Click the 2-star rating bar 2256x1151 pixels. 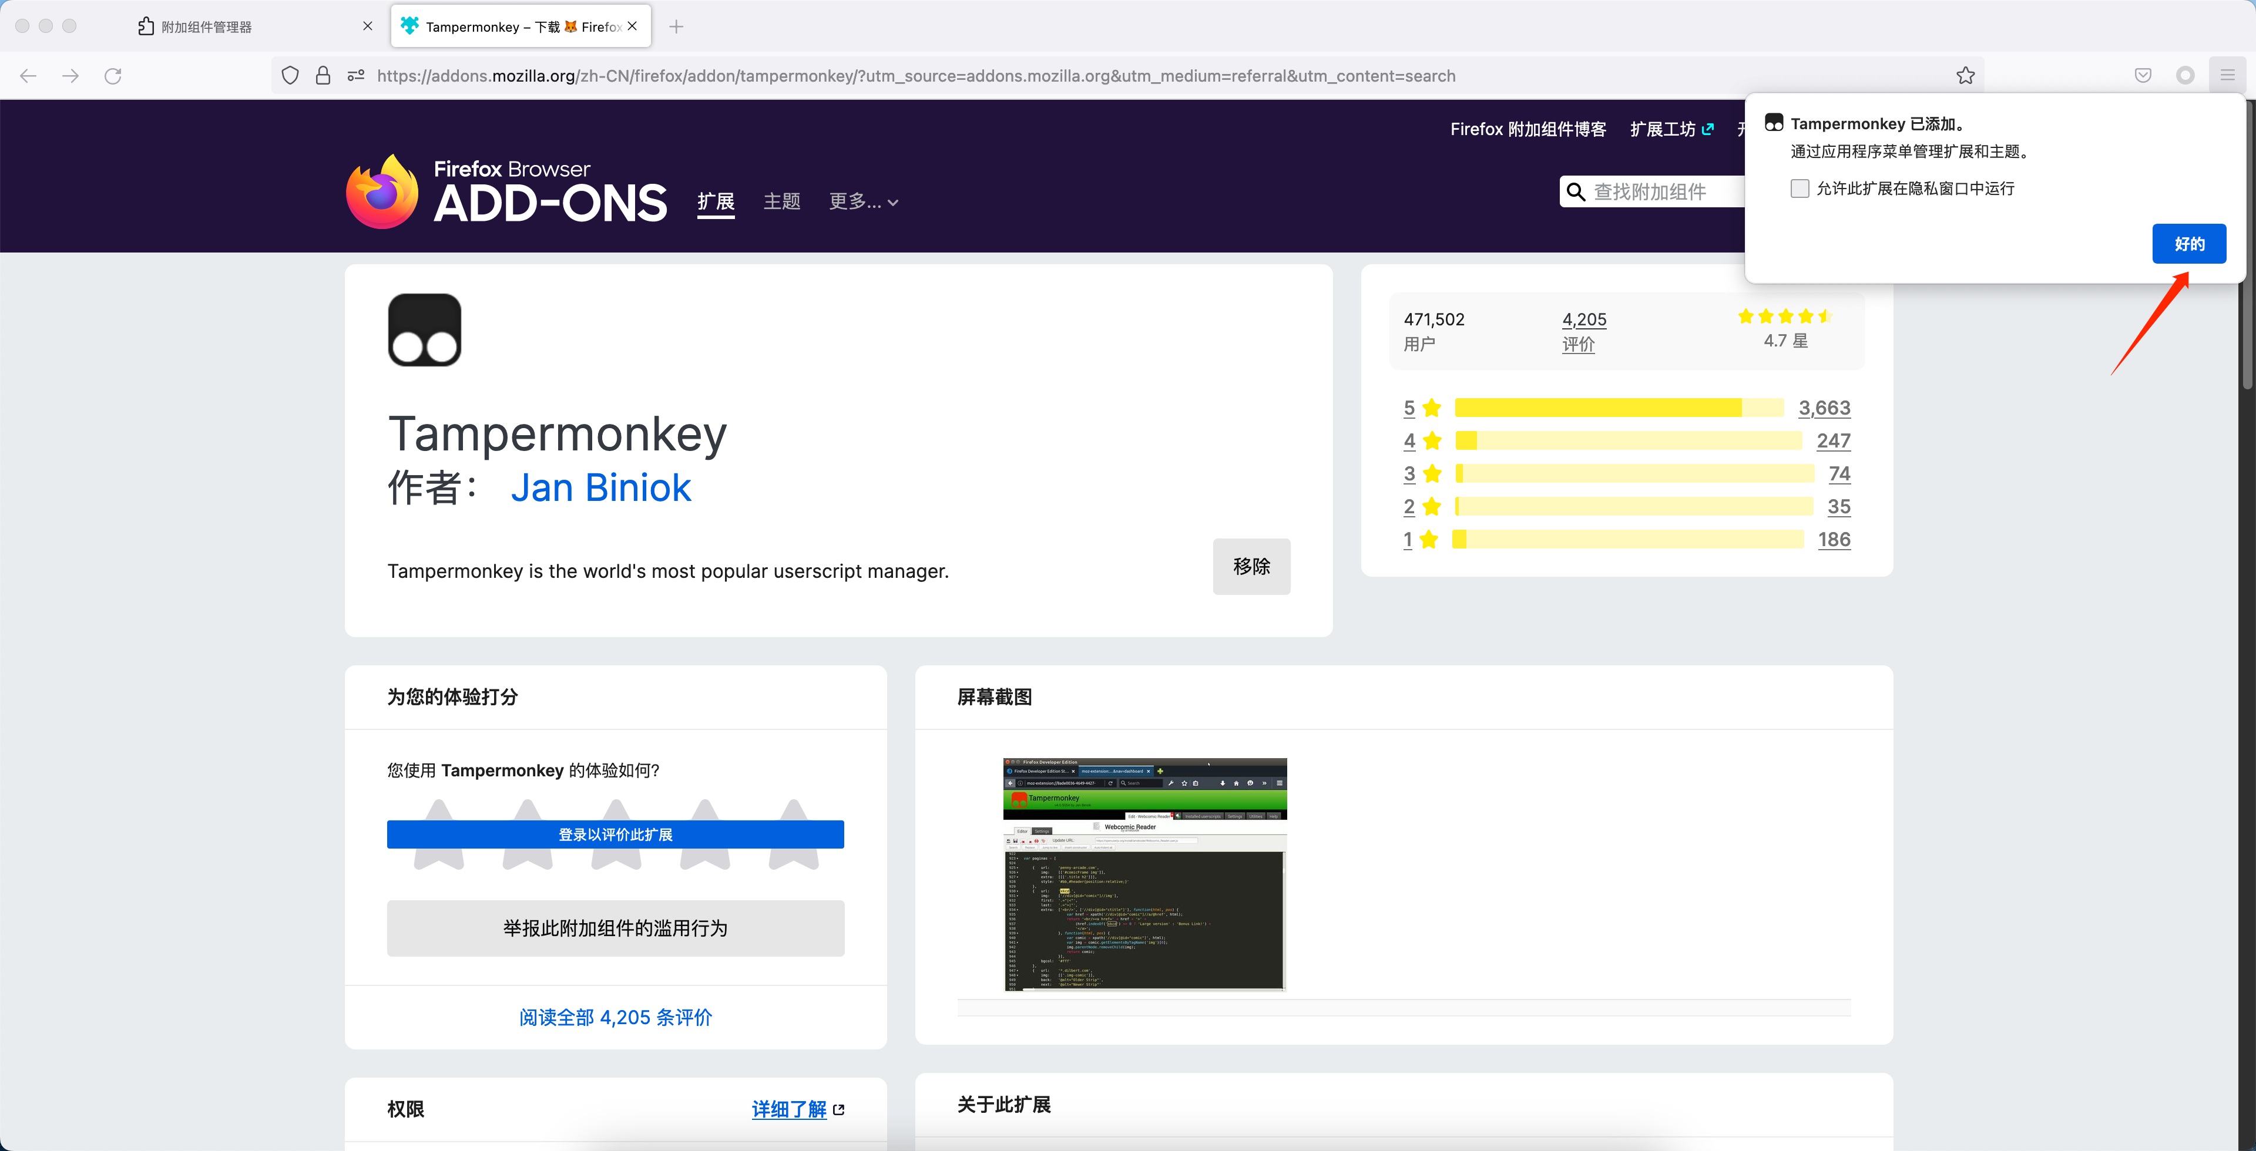click(x=1634, y=507)
